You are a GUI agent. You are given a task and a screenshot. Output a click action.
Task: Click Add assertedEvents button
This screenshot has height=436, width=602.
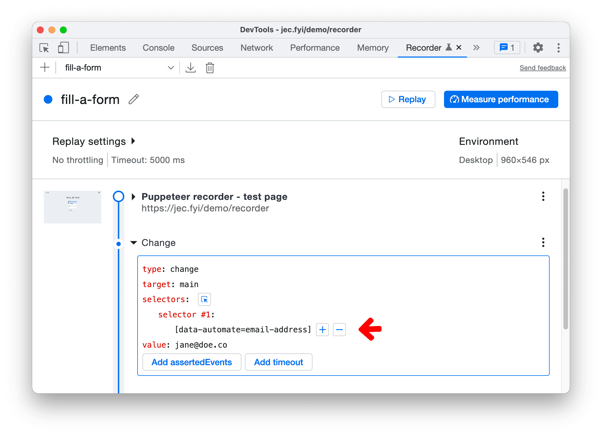191,362
